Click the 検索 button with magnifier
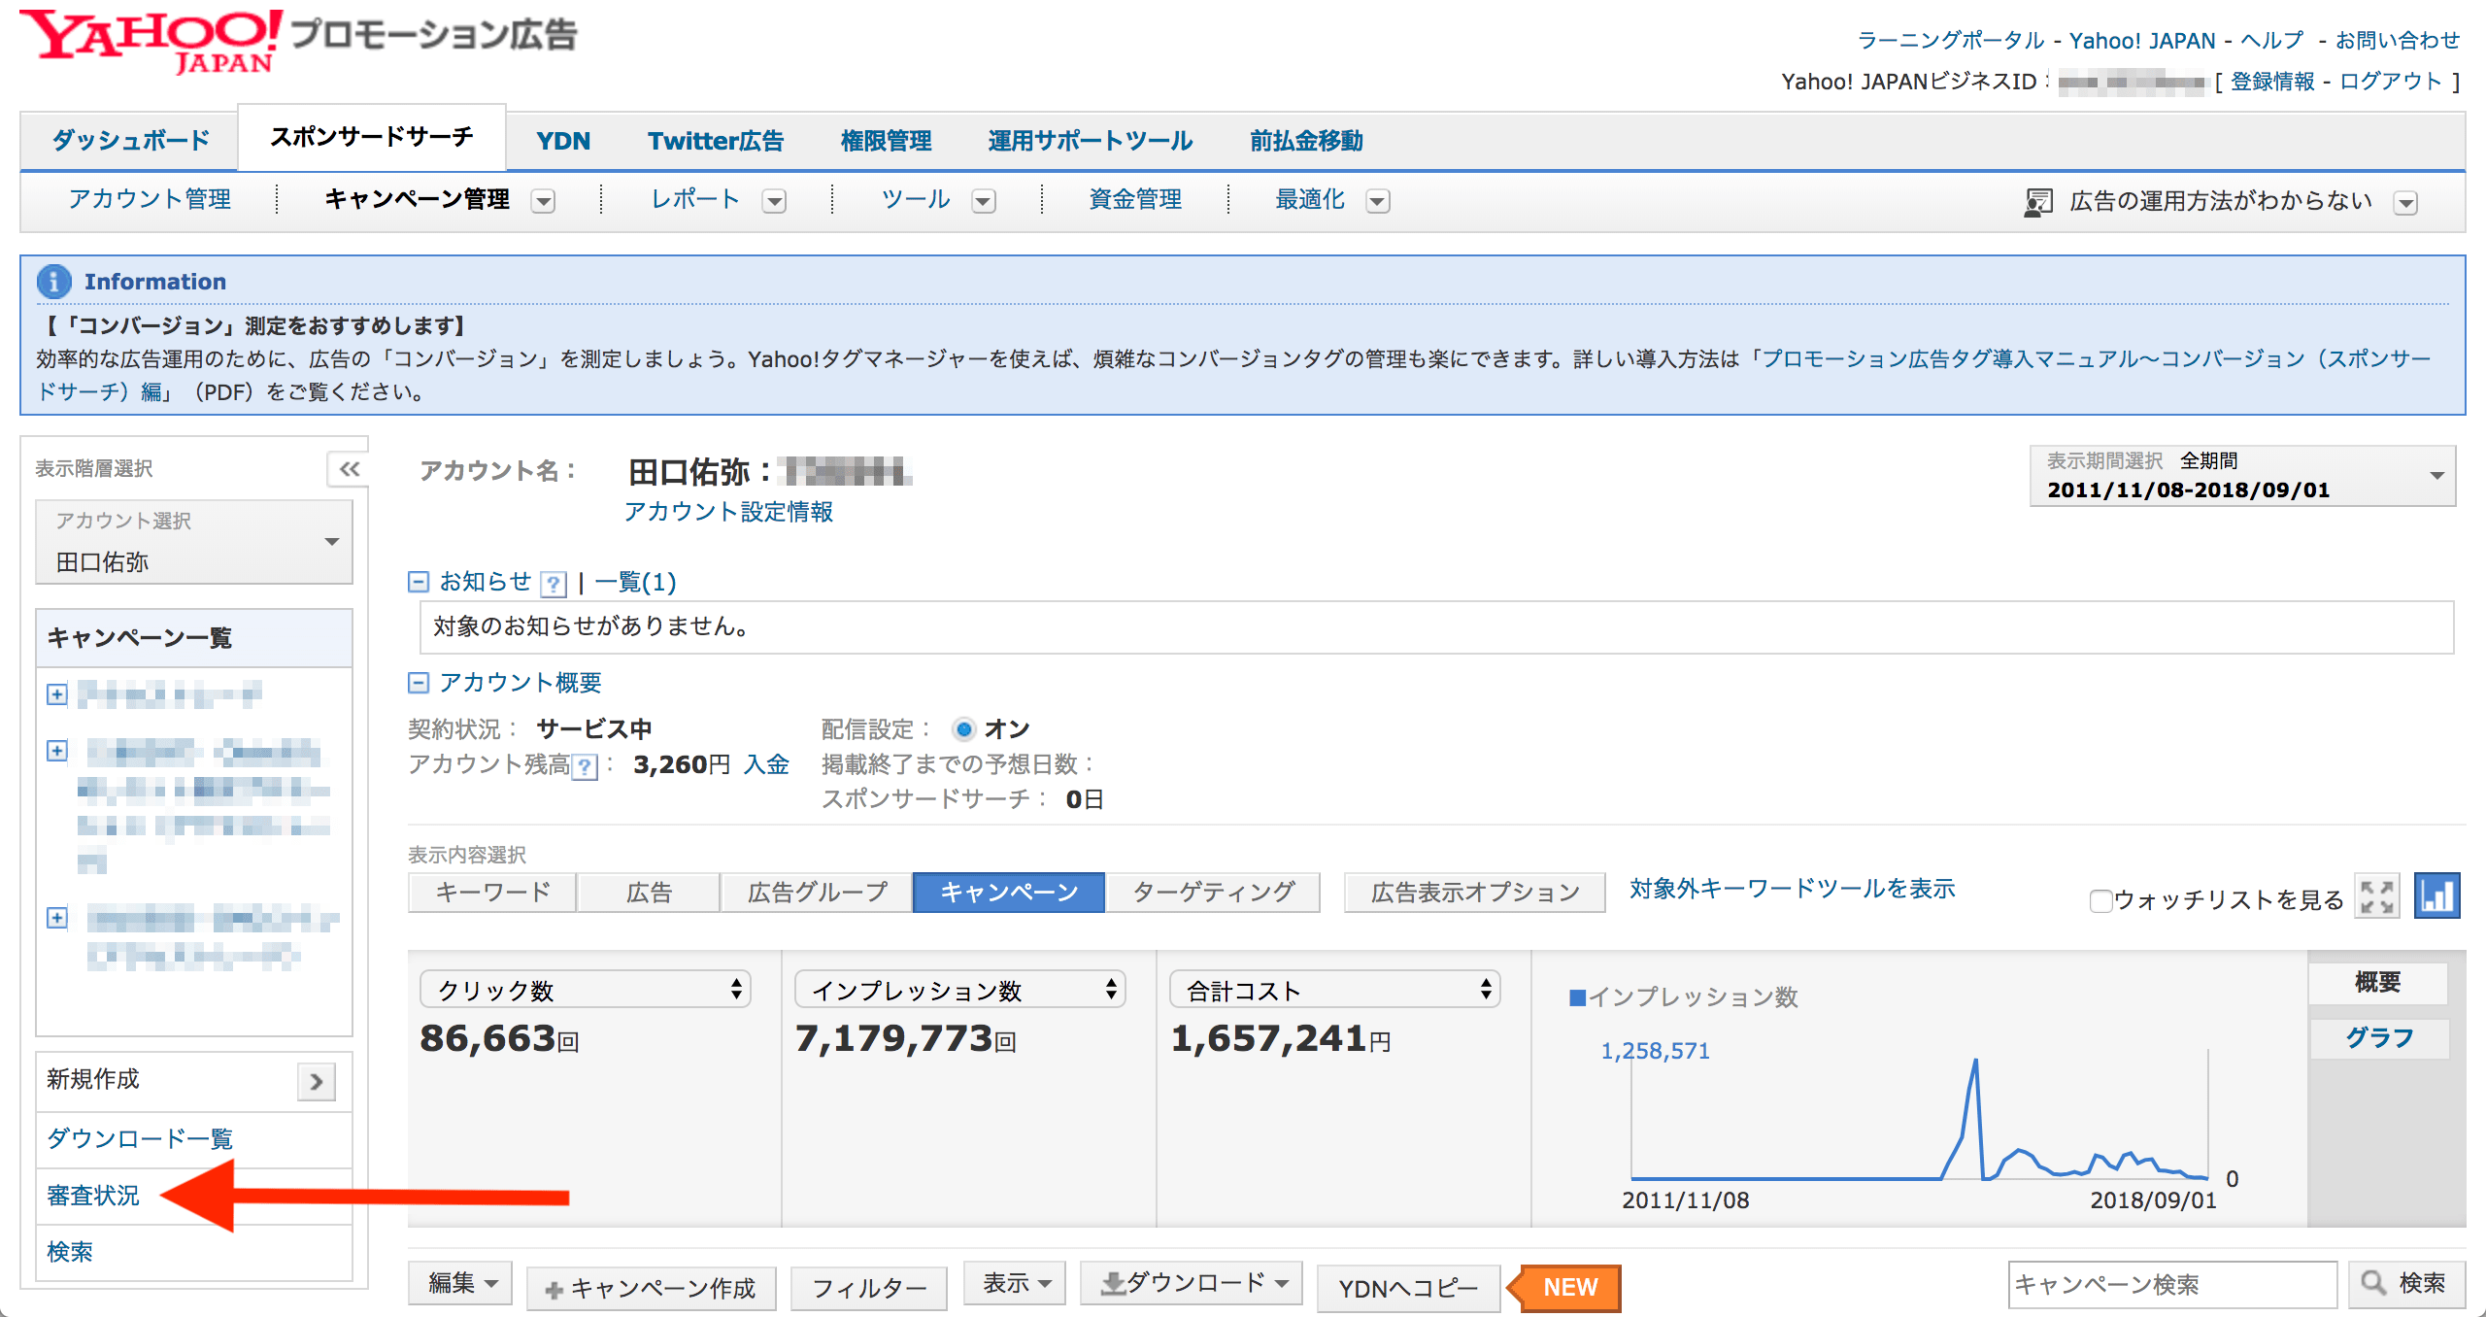The width and height of the screenshot is (2486, 1317). 2407,1284
